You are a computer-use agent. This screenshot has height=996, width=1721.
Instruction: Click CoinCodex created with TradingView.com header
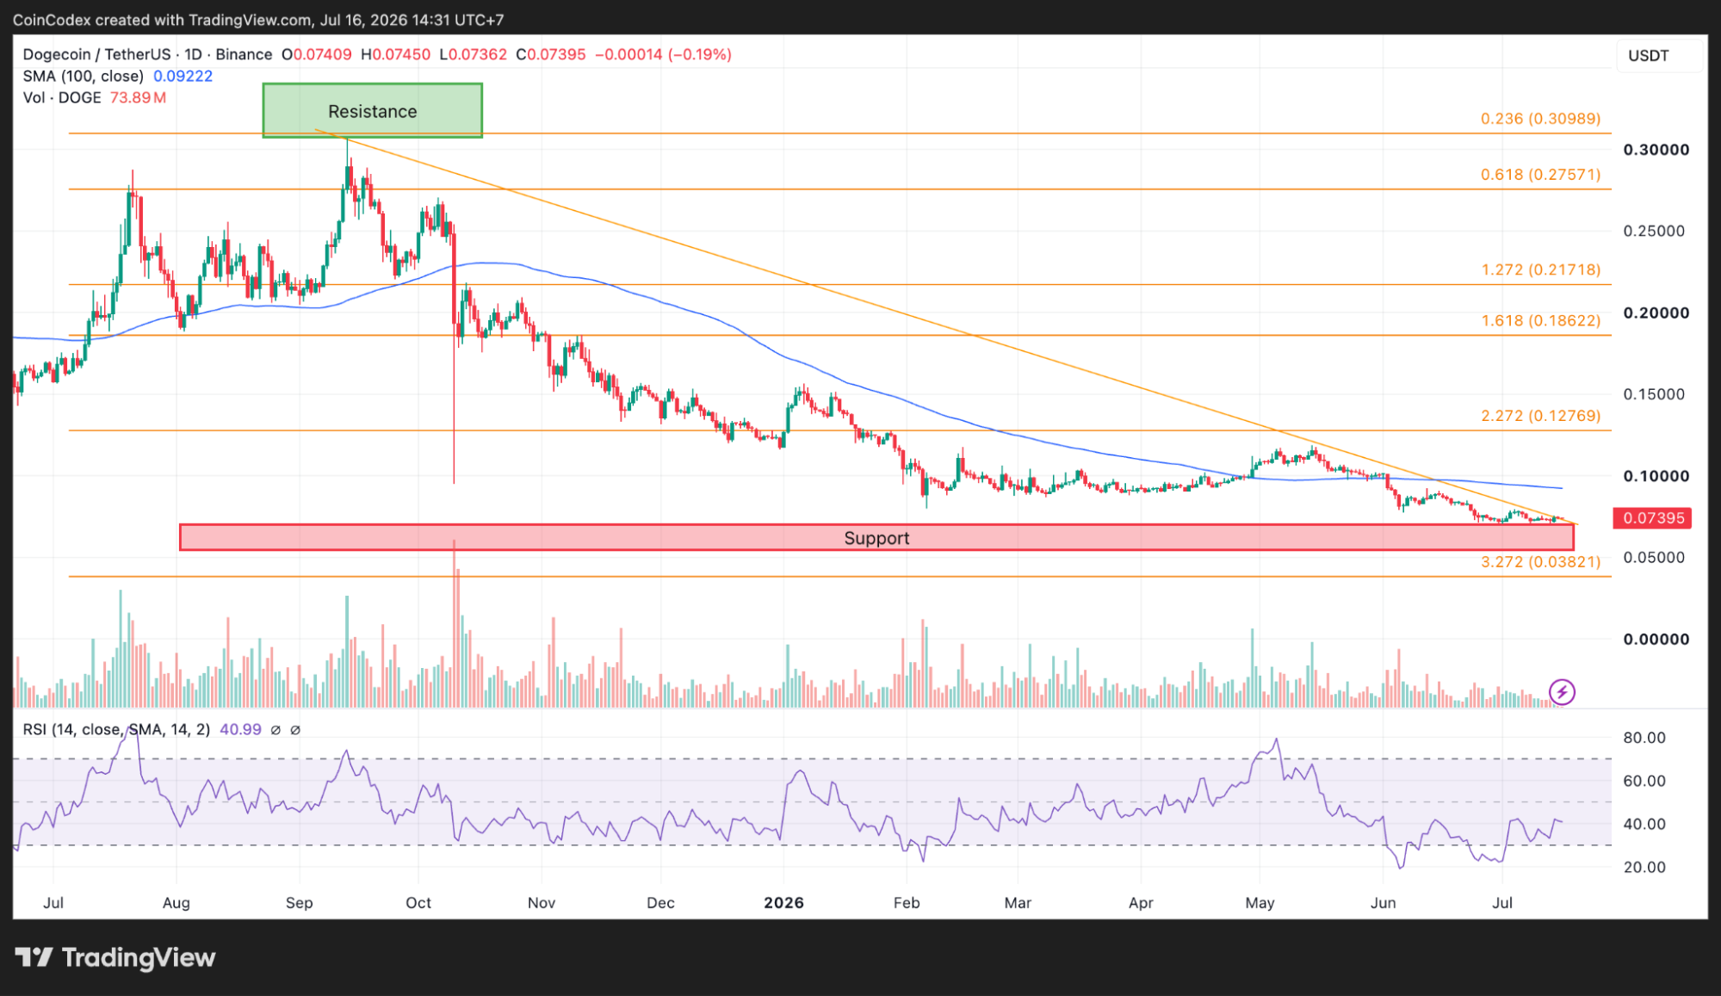click(x=258, y=20)
